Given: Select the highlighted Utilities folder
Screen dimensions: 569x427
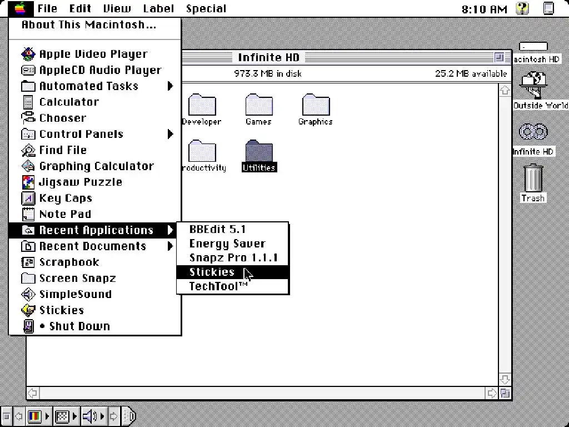Looking at the screenshot, I should click(259, 156).
